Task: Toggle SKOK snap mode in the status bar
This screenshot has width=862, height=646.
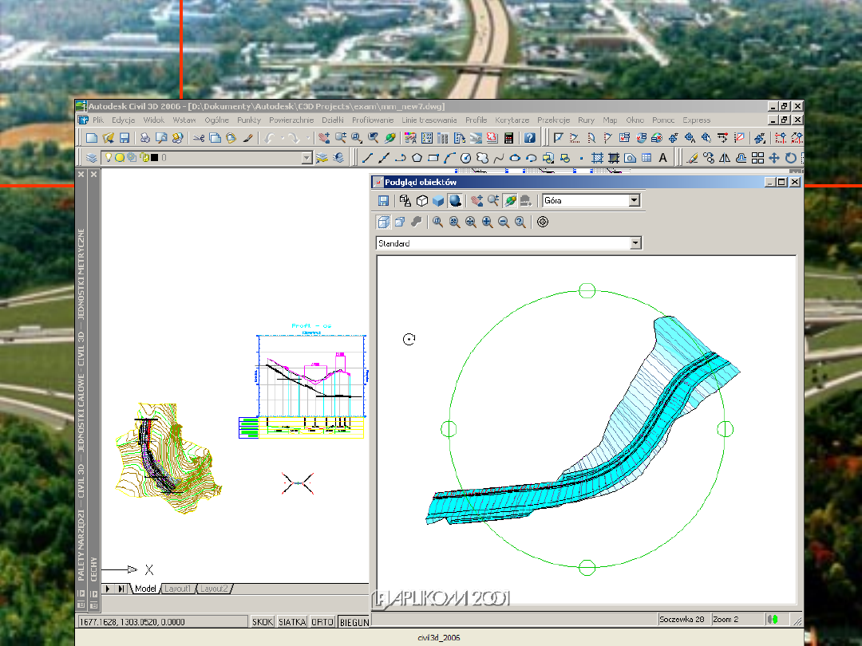Action: tap(263, 622)
